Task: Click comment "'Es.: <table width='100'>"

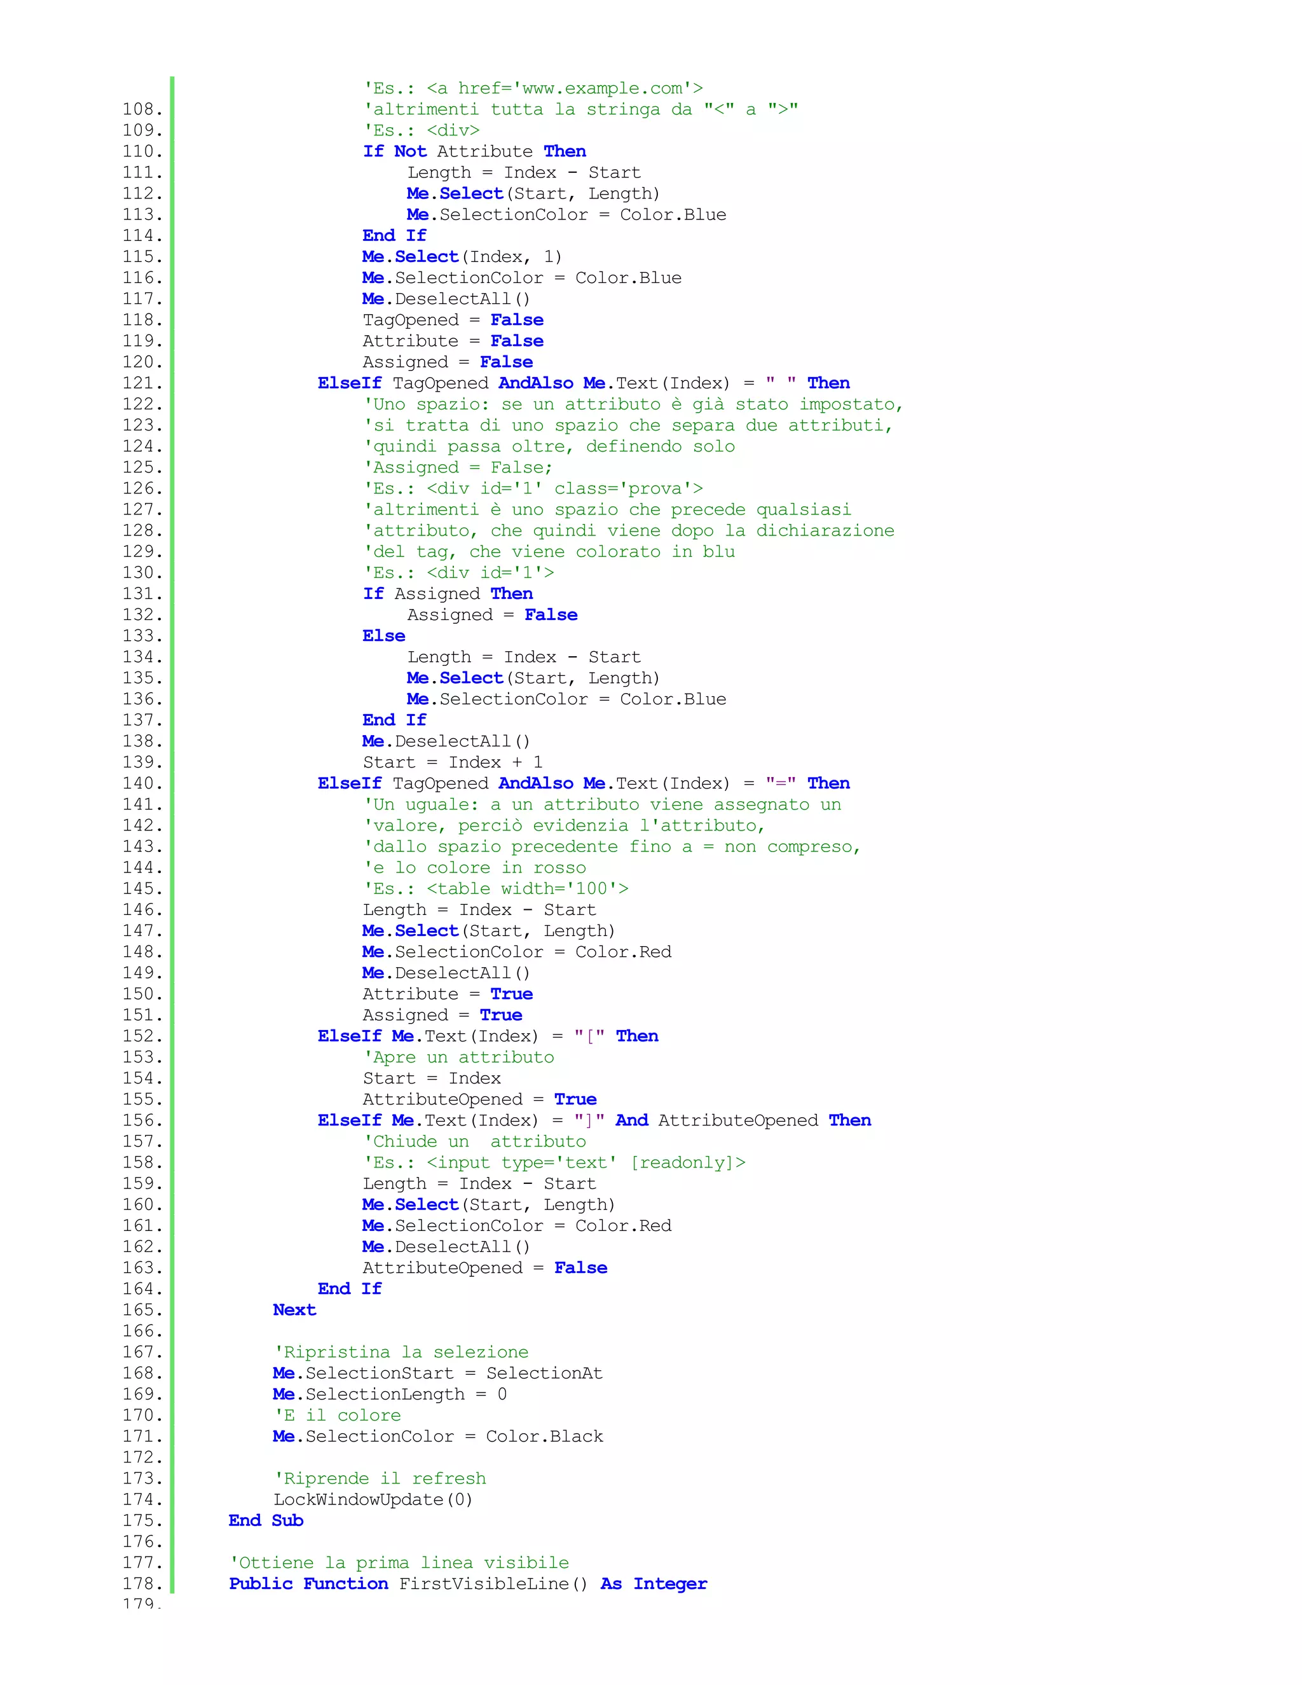Action: coord(495,889)
